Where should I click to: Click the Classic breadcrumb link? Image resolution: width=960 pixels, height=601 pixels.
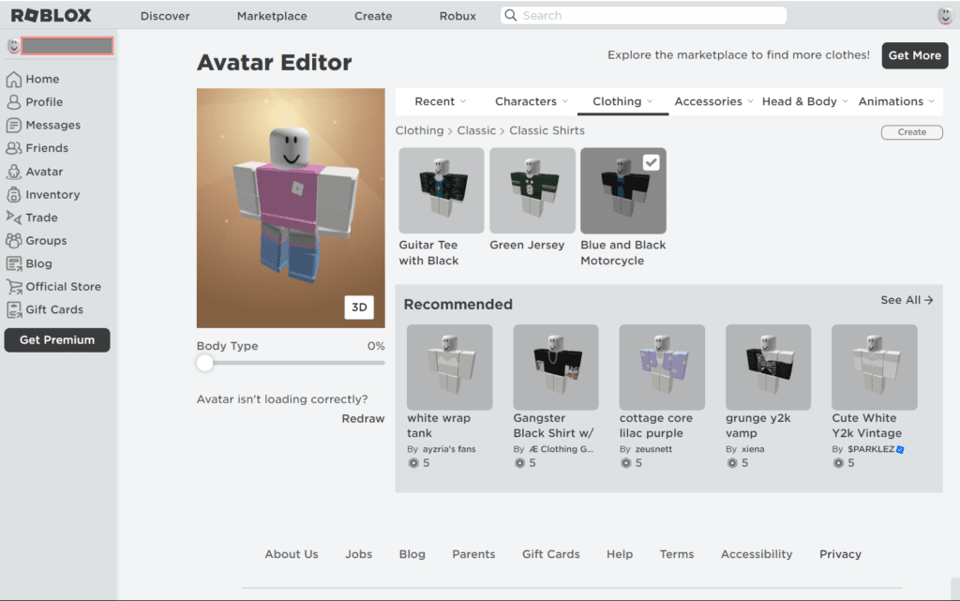point(476,130)
